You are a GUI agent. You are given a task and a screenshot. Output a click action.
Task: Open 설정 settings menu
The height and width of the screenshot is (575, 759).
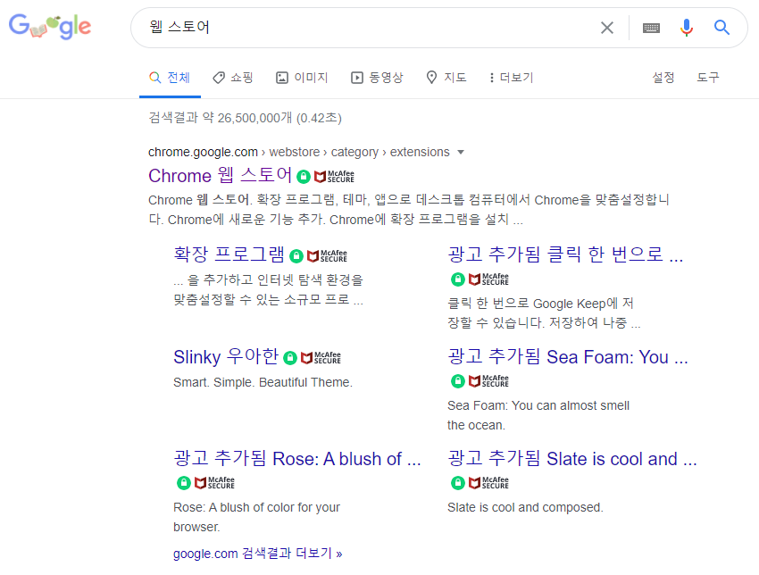click(663, 78)
